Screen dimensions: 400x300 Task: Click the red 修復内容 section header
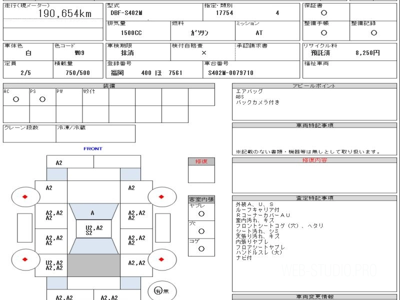315,160
